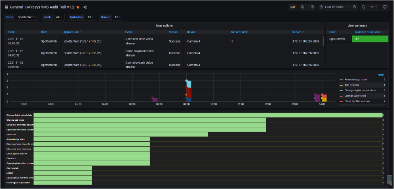The width and height of the screenshot is (394, 189).
Task: Save the dashboard with the disk icon
Action: (303, 7)
